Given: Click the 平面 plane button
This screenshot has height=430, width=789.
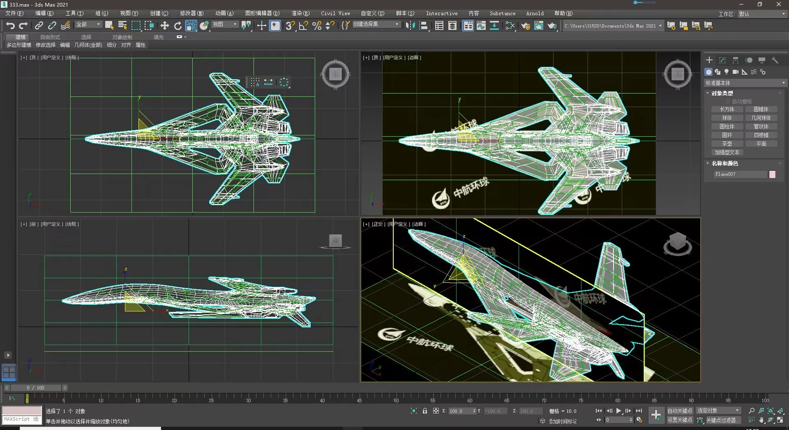Looking at the screenshot, I should point(761,144).
